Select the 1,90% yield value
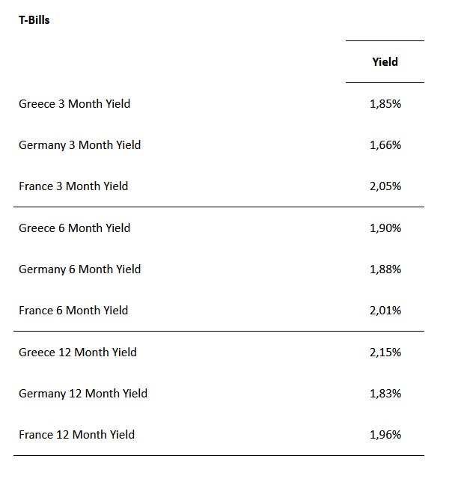This screenshot has width=464, height=488. tap(385, 228)
